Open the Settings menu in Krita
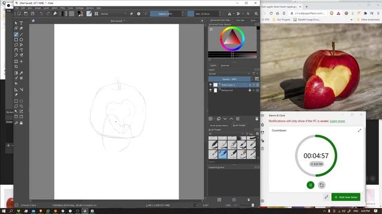 point(79,8)
